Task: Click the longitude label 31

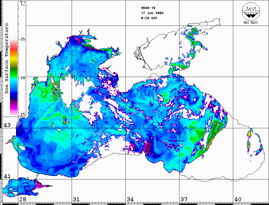Action: [x=76, y=199]
